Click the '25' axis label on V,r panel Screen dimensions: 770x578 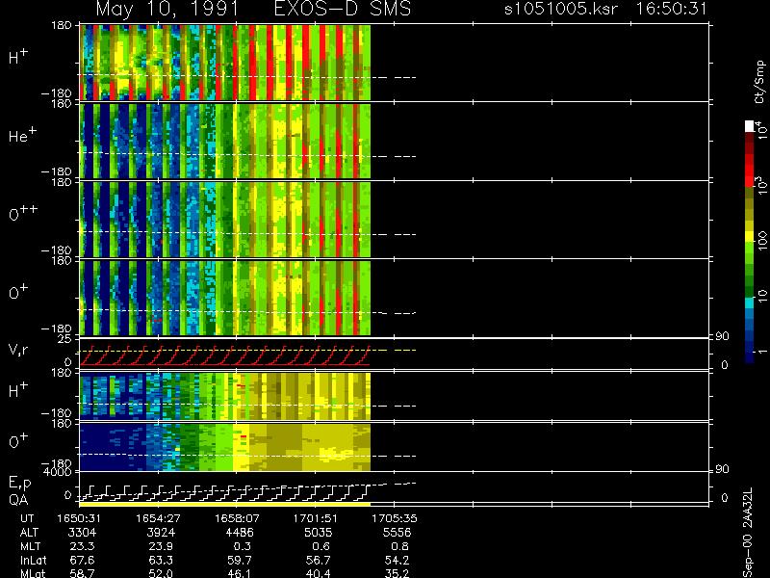click(65, 339)
